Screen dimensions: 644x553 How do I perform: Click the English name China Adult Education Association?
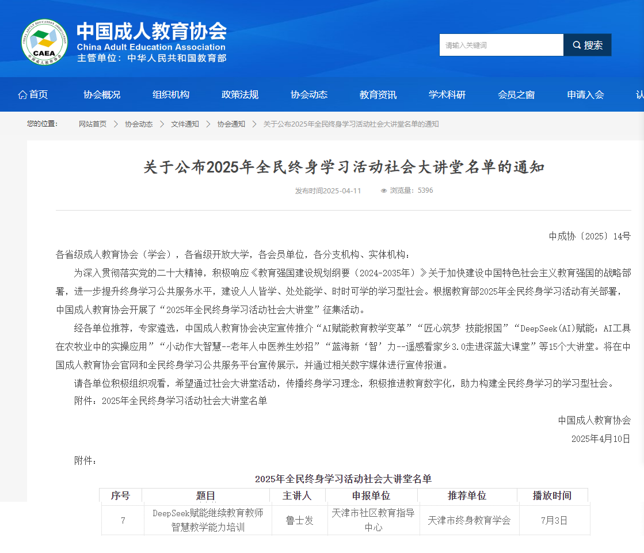(151, 47)
